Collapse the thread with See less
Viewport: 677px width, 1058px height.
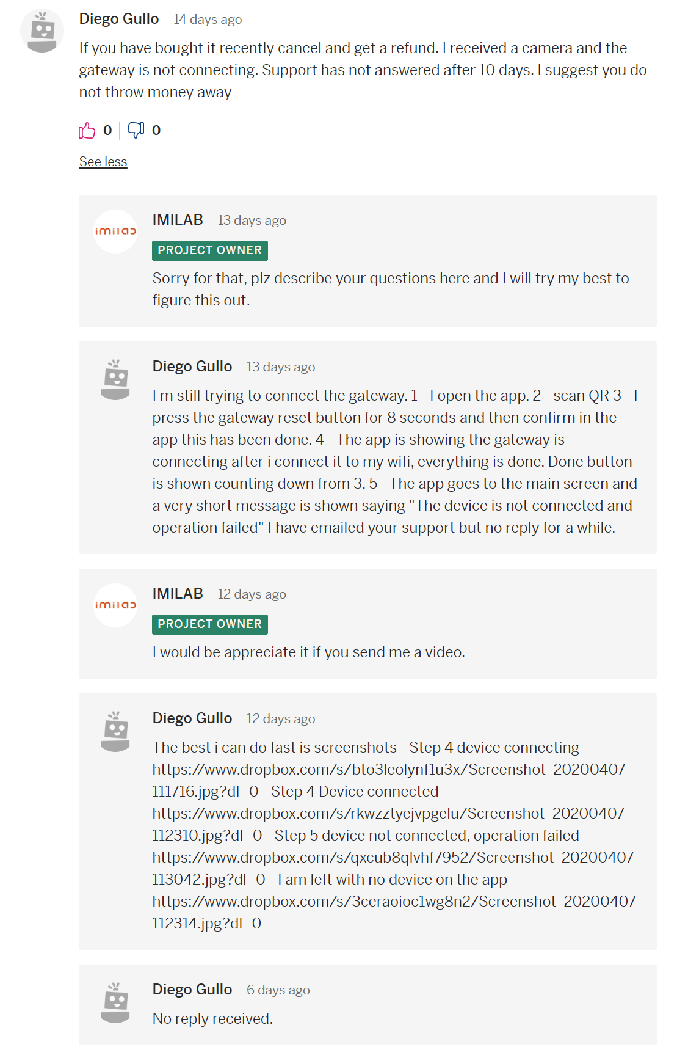[x=103, y=162]
